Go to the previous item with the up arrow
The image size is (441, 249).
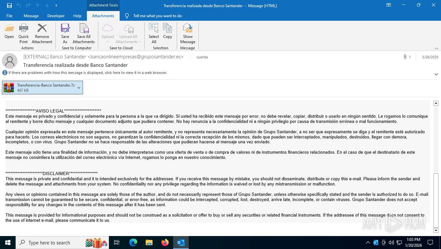tap(38, 6)
